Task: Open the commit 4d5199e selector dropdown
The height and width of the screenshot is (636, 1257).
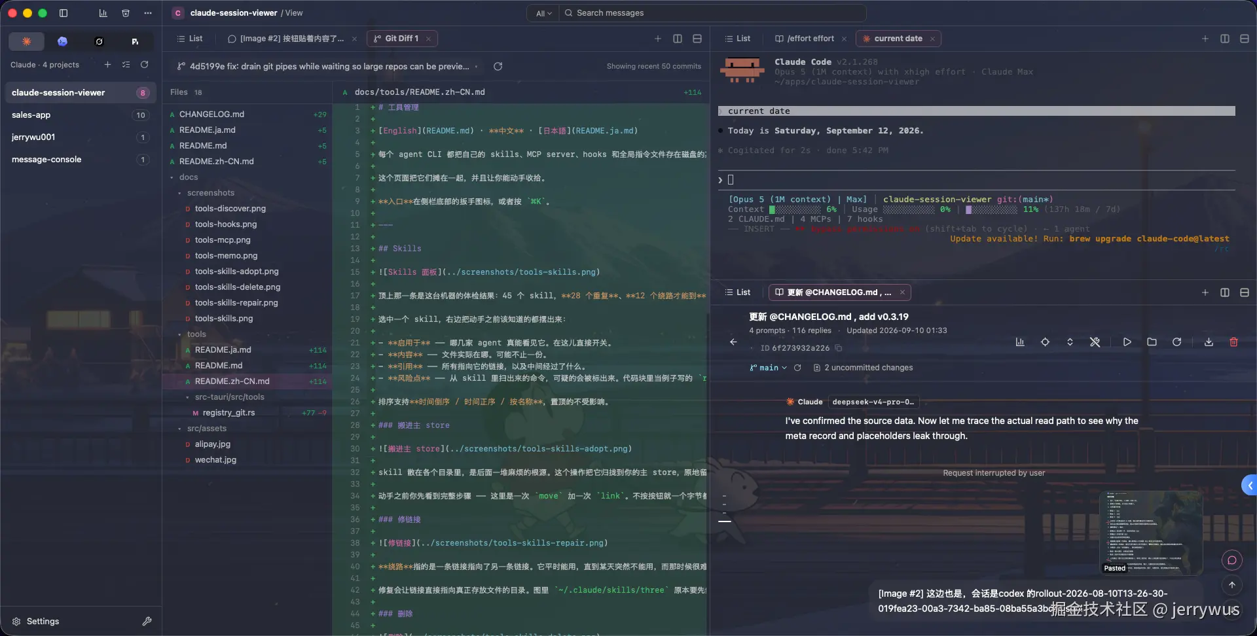Action: [x=327, y=66]
